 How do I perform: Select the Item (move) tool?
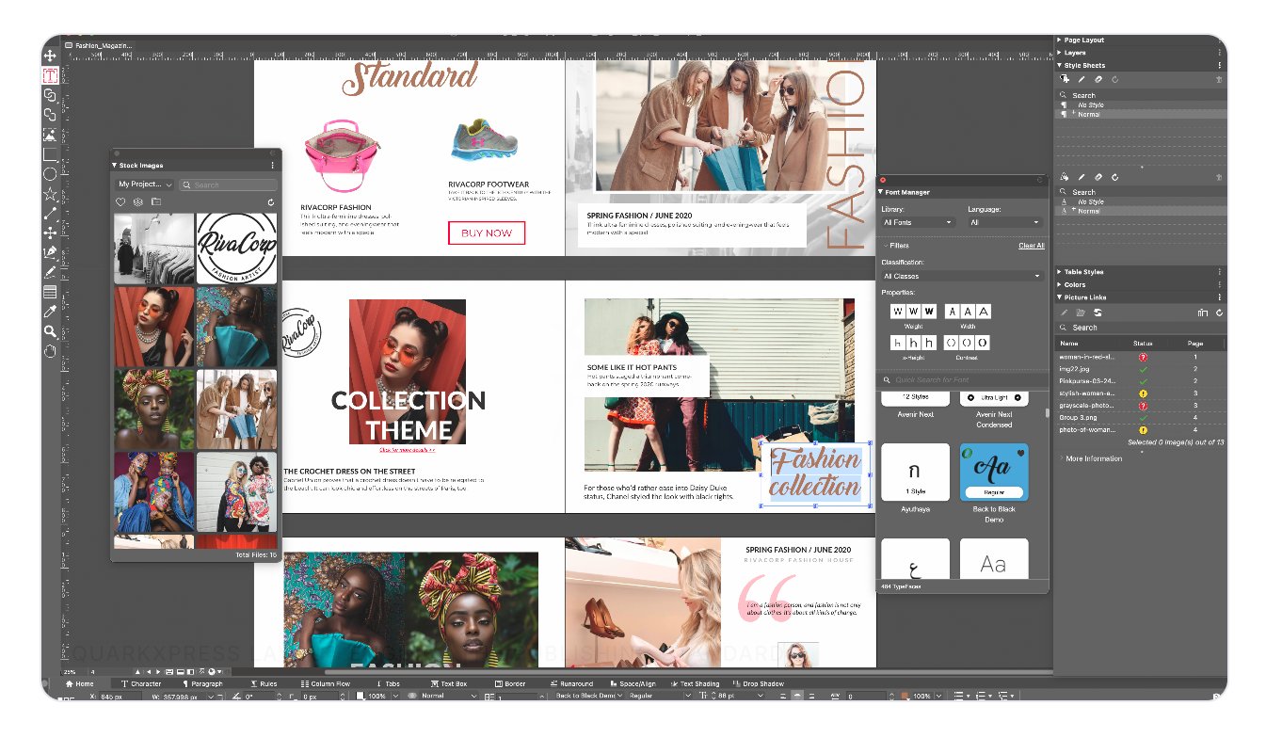[x=50, y=56]
